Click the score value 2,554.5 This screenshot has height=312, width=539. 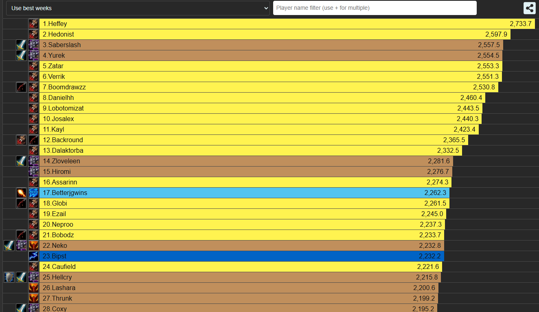point(489,56)
